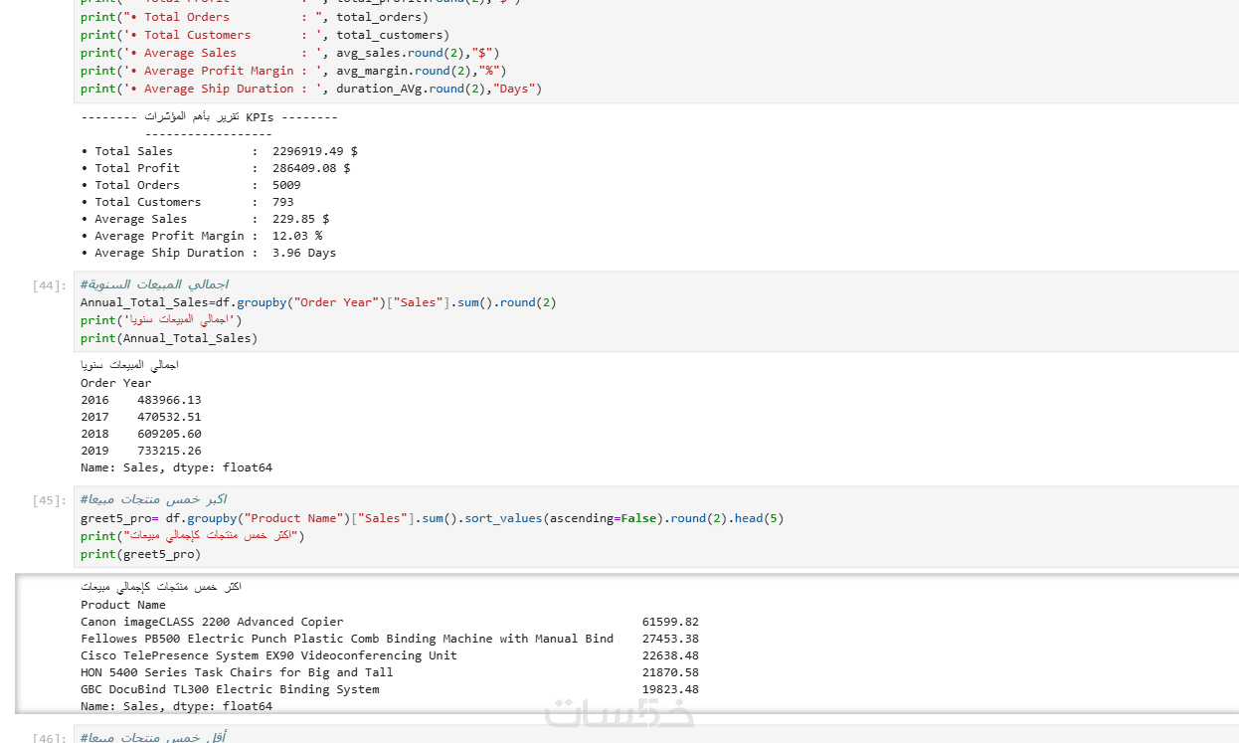Click the Total Orders print statement

[255, 17]
